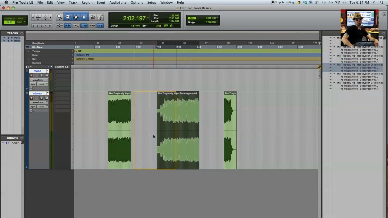Select Bobcaygeon-04.L in region list
This screenshot has height=218, width=388.
point(359,59)
